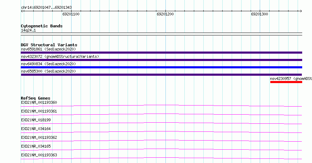Open the Cytogenetic Bands track title
Screen dimensions: 312x163
pos(42,26)
